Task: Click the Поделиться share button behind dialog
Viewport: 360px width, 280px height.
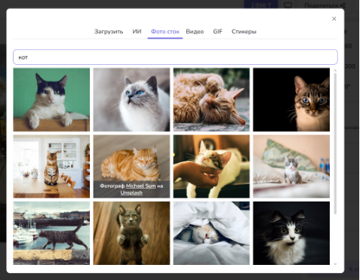Action: coord(325,5)
